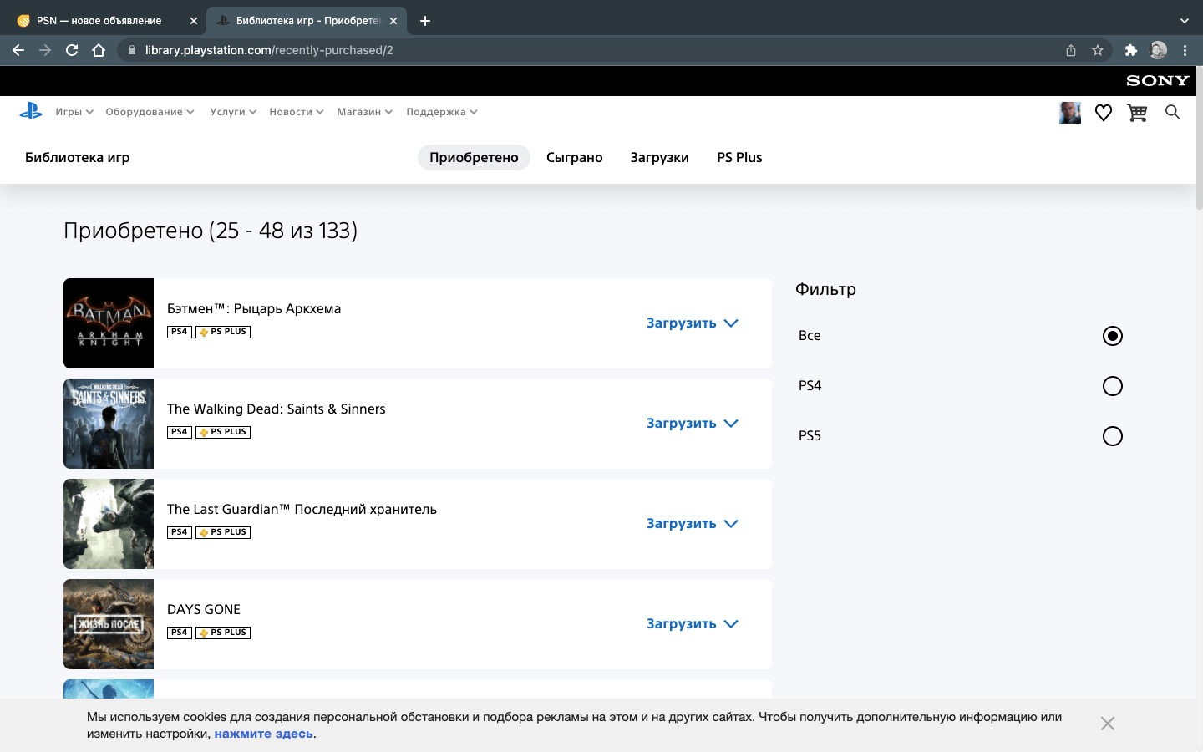Go back with browser back arrow
This screenshot has width=1203, height=752.
18,50
